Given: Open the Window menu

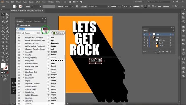Looking at the screenshot, I should tap(51, 2).
